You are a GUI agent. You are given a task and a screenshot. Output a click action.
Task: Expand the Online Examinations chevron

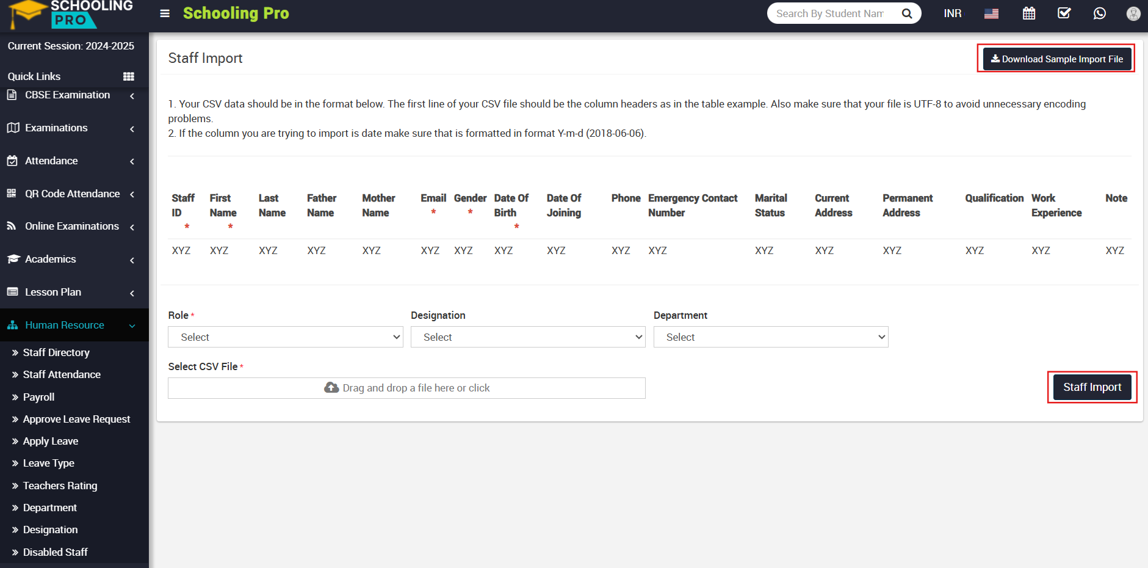132,227
